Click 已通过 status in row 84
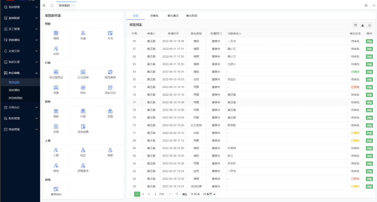The height and width of the screenshot is (202, 377). pos(355,72)
